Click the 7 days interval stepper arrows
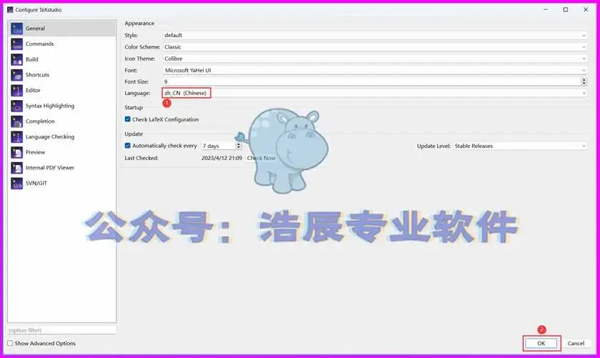The width and height of the screenshot is (600, 358). pyautogui.click(x=239, y=146)
